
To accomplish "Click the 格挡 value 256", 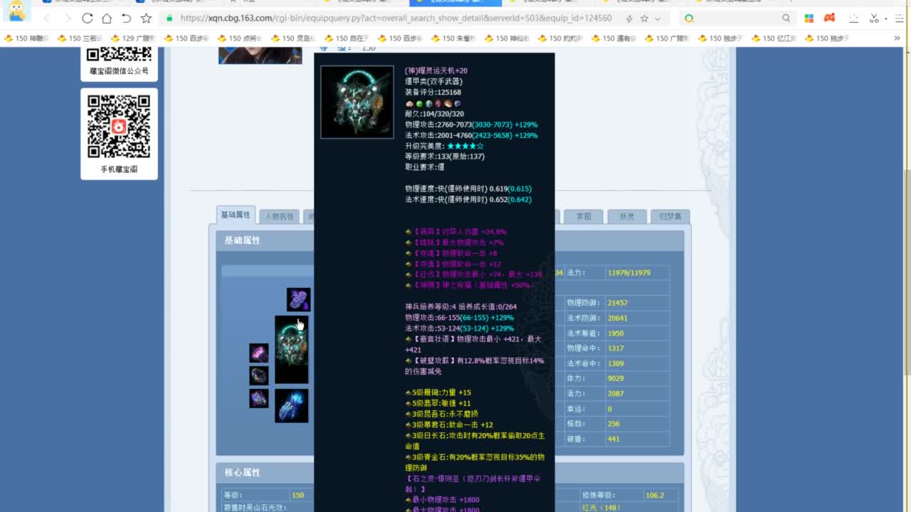I will coord(614,424).
